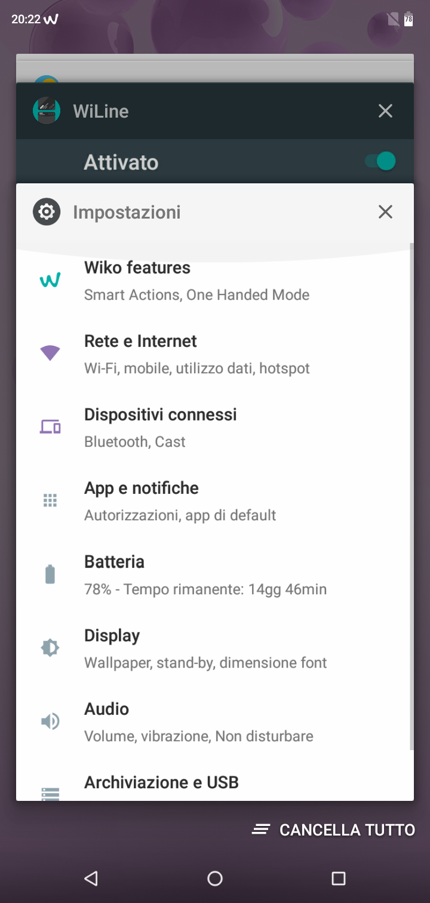Viewport: 430px width, 903px height.
Task: Tap CANCELLA TUTTO to clear recents
Action: [333, 830]
